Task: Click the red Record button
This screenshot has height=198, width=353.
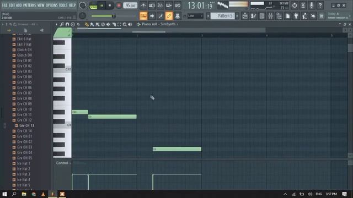Action: [x=119, y=5]
